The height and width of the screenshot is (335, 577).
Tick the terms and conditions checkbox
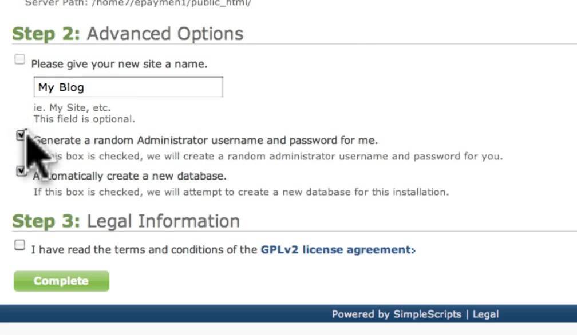pos(20,245)
